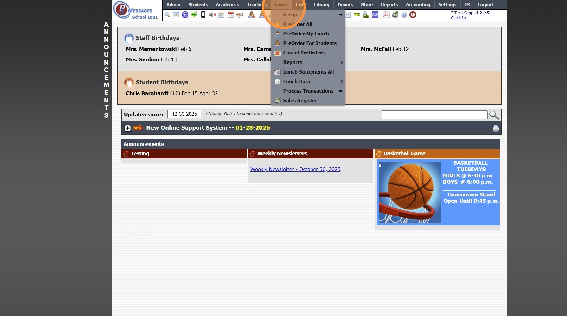This screenshot has width=567, height=316.
Task: Open the Library menu
Action: coord(322,5)
